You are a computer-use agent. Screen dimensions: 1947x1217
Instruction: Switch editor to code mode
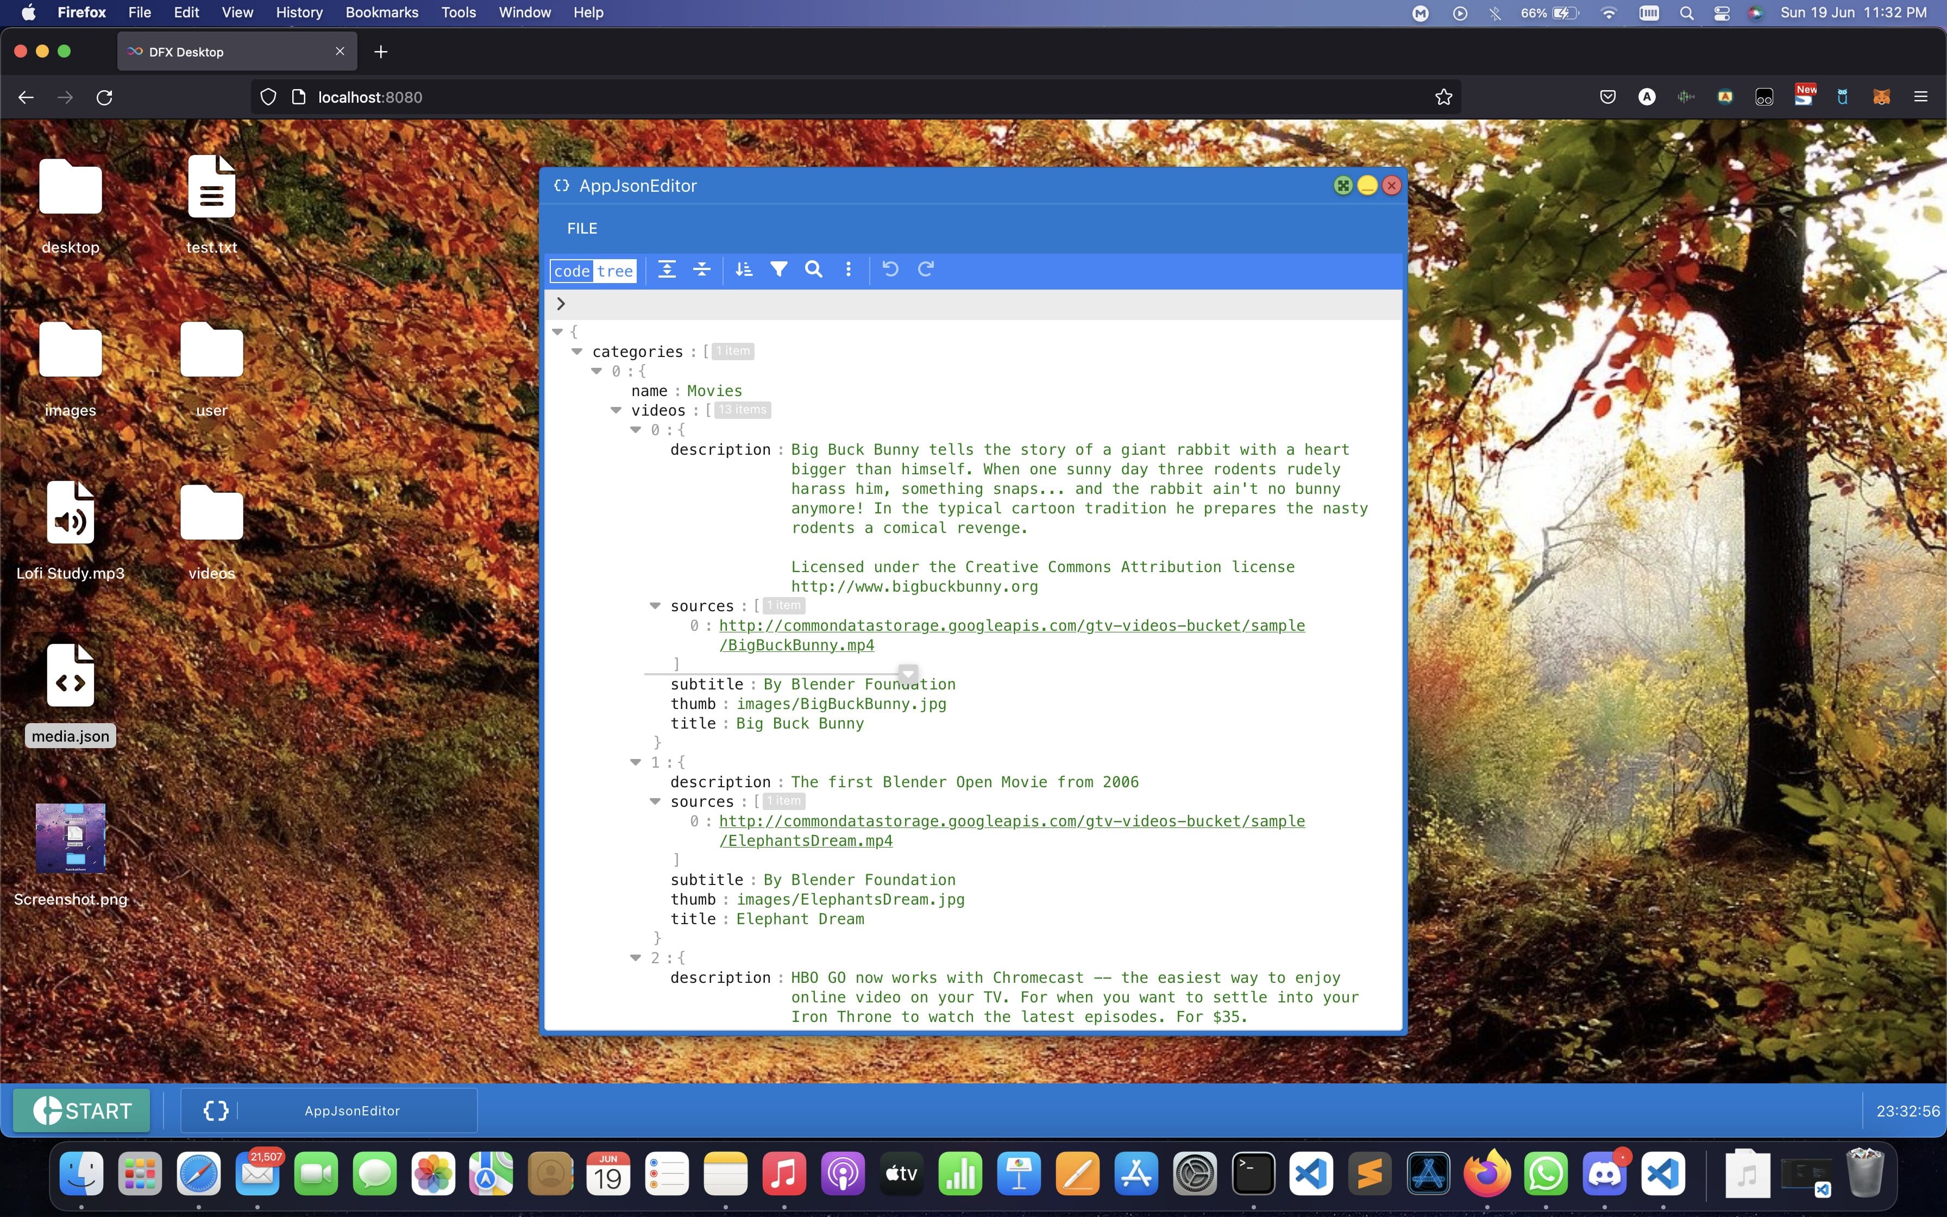pos(572,271)
